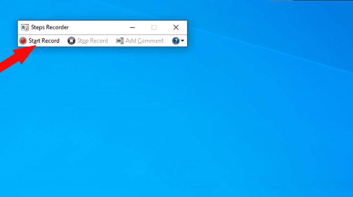Minimize the Steps Recorder window
The width and height of the screenshot is (353, 197).
click(132, 28)
